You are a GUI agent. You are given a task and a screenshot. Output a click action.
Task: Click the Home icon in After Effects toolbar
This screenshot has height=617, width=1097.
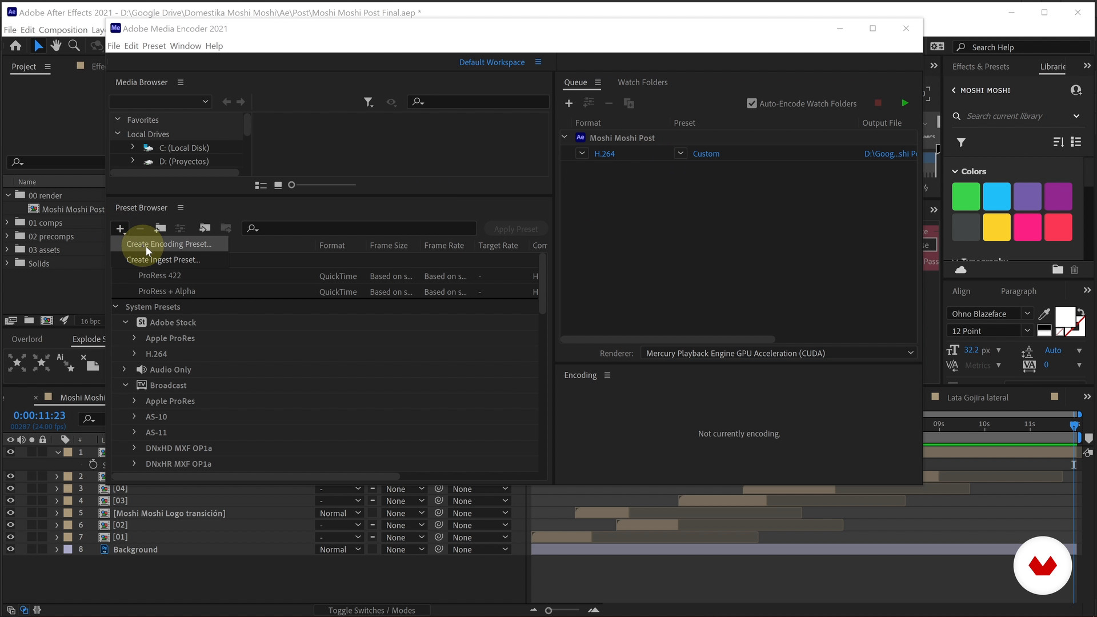pyautogui.click(x=15, y=46)
